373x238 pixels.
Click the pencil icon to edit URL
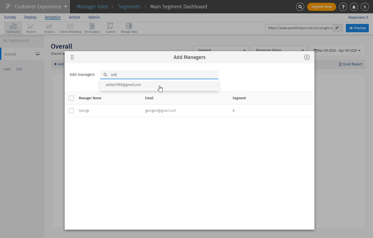[x=337, y=28]
